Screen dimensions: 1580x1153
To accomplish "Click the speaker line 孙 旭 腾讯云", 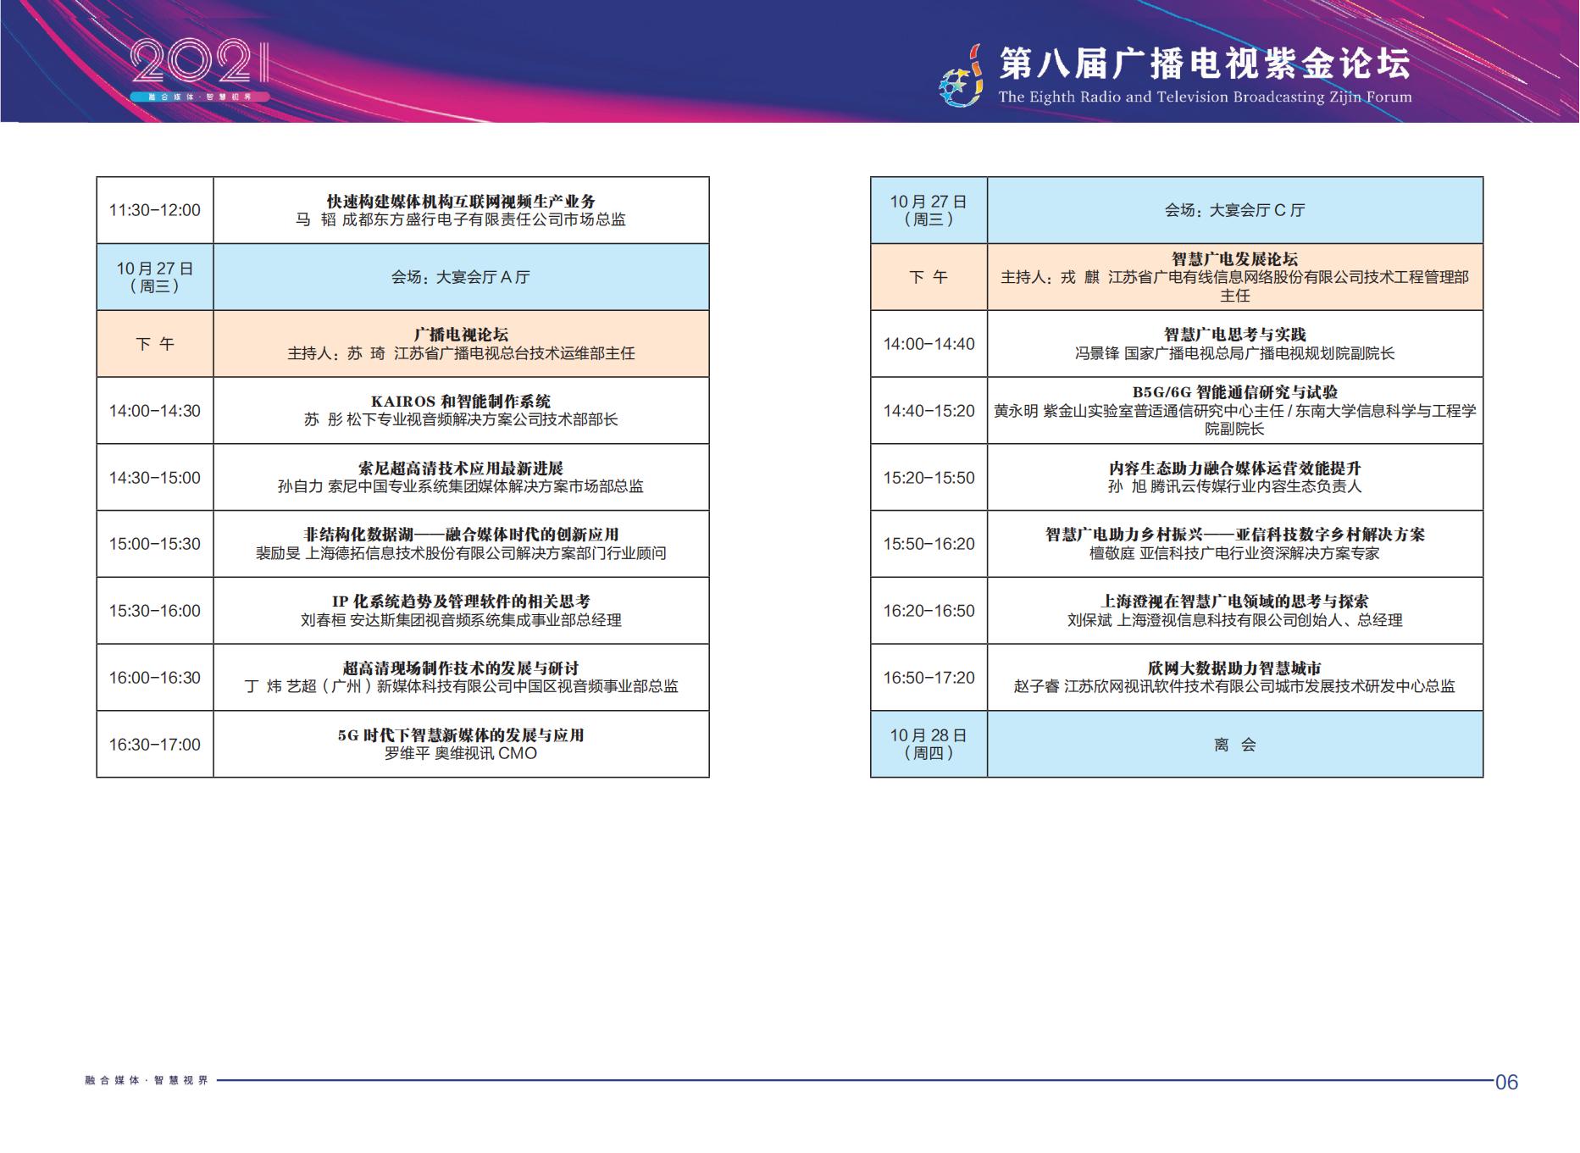I will pos(1235,486).
